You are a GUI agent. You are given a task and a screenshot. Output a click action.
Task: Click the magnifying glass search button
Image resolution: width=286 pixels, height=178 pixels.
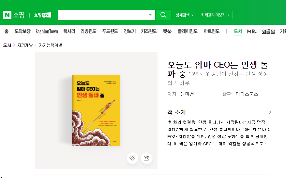(x=163, y=15)
